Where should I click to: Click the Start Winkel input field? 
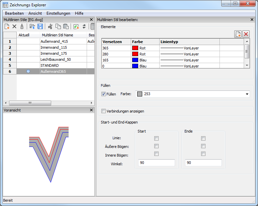coord(156,163)
